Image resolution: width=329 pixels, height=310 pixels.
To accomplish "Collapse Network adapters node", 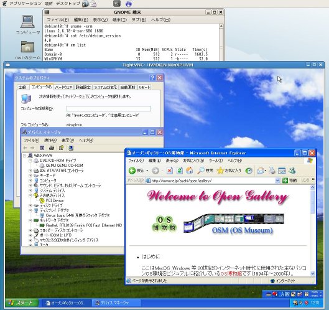I will coord(30,220).
